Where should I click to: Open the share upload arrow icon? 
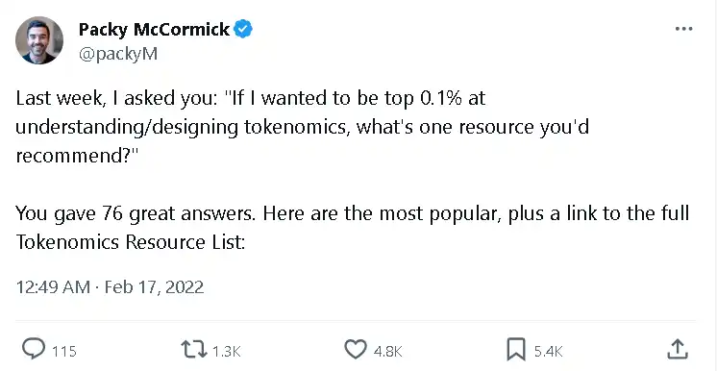(678, 350)
